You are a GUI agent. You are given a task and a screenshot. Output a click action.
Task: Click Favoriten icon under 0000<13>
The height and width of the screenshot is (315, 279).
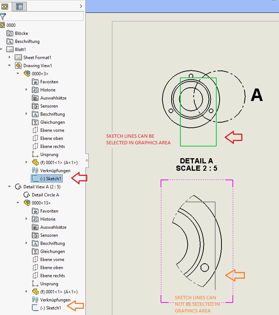[x=35, y=211]
